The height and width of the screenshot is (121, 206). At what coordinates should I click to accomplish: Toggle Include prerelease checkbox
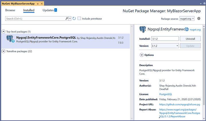pos(79,18)
